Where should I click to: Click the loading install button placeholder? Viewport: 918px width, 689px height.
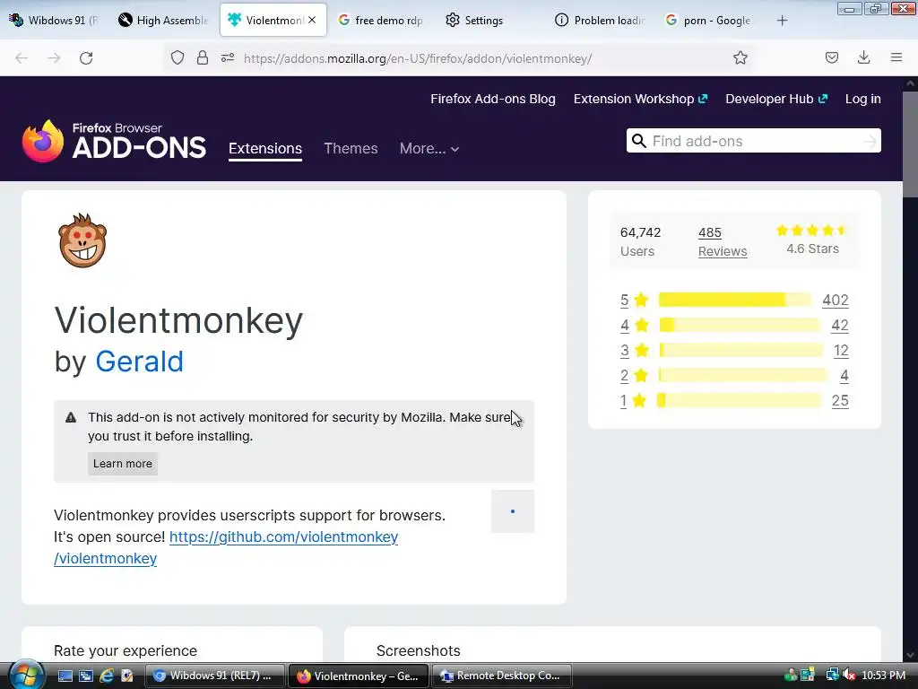(512, 511)
